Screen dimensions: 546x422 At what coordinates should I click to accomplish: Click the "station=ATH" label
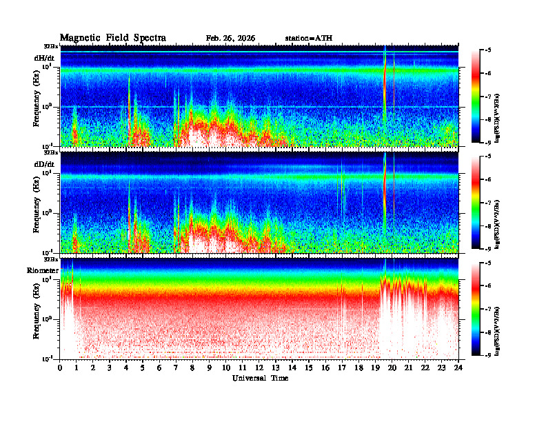point(309,39)
